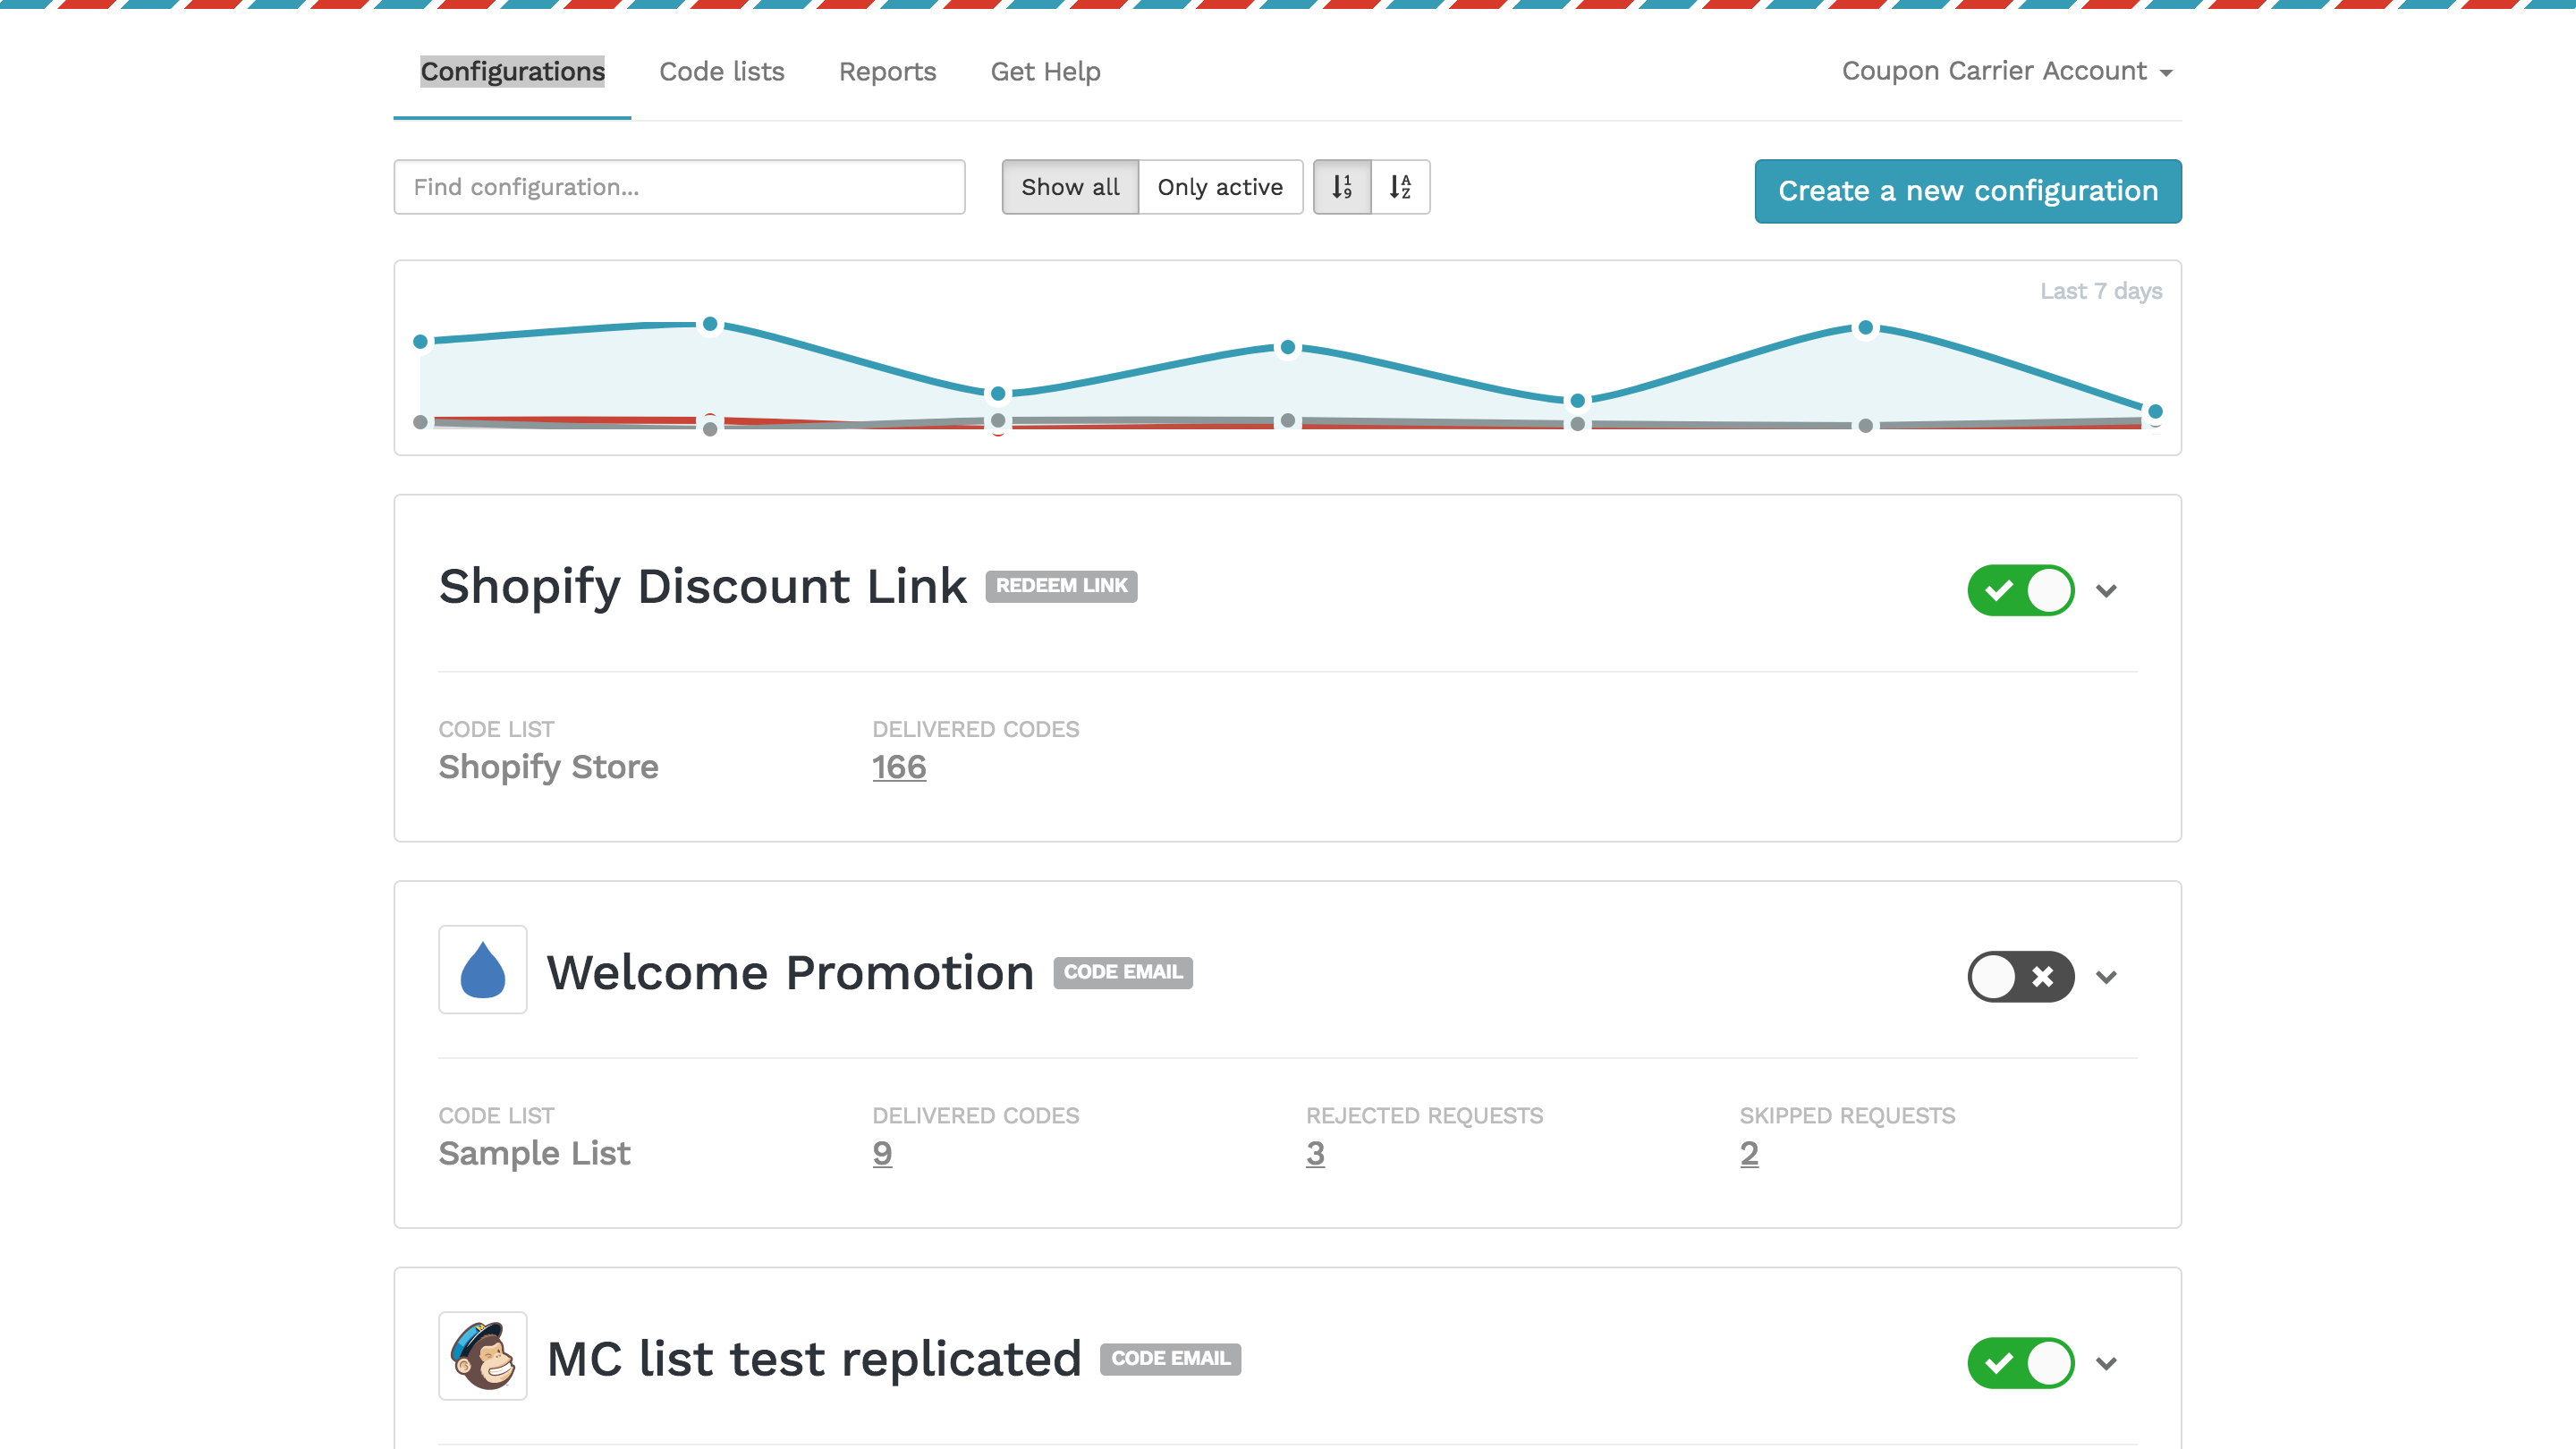Click the REDEEM LINK badge on Shopify Discount Link
This screenshot has height=1449, width=2576.
coord(1062,587)
